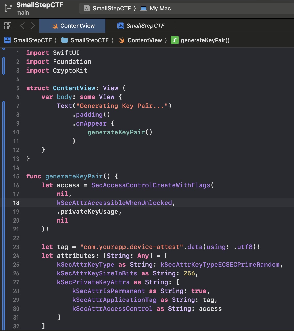Click the Swift bird icon in the ContentView tab
The image size is (294, 331).
pos(55,26)
